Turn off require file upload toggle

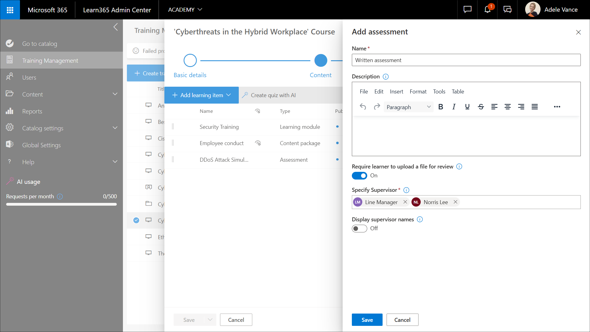point(359,176)
